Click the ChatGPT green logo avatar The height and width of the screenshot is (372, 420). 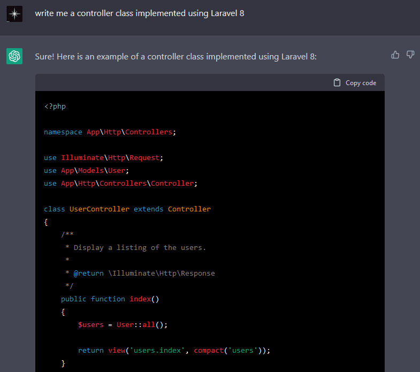point(14,56)
